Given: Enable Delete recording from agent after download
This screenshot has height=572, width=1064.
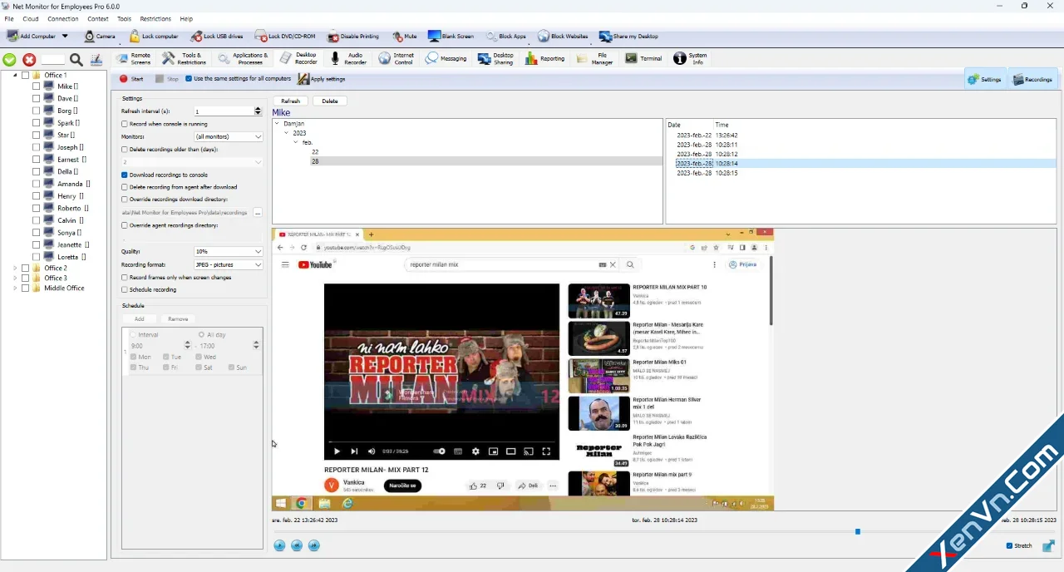Looking at the screenshot, I should [x=125, y=187].
